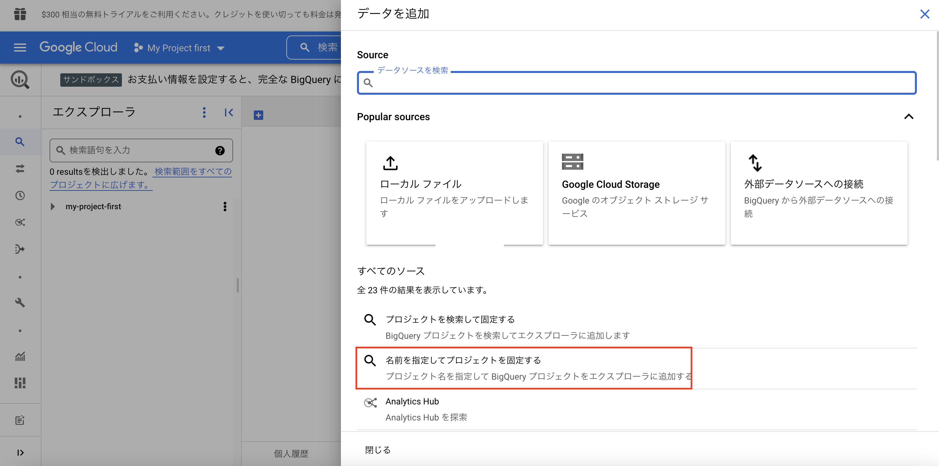
Task: Choose 名前を指定してプロジェクトを固定する option
Action: (x=637, y=368)
